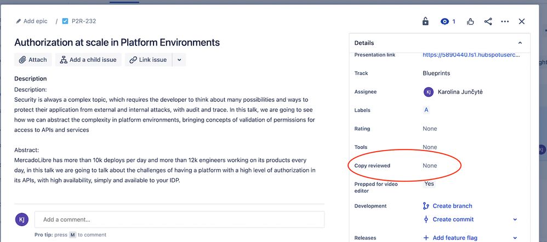Click the Copy reviewed None value
Viewport: 547px width, 242px height.
(x=430, y=166)
